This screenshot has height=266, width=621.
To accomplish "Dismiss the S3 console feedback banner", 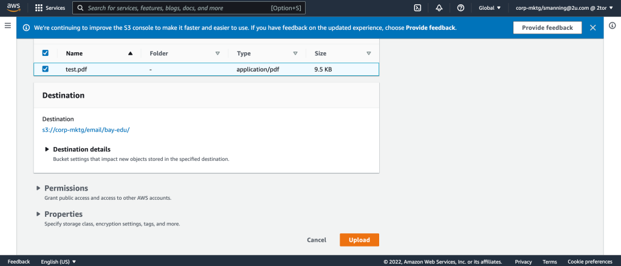I will pos(592,28).
